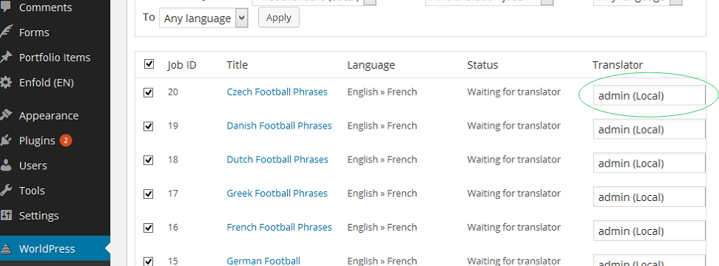Click the Tools wrench icon

tap(5, 191)
